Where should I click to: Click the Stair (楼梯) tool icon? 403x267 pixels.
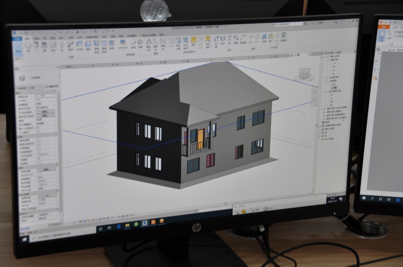pos(140,43)
